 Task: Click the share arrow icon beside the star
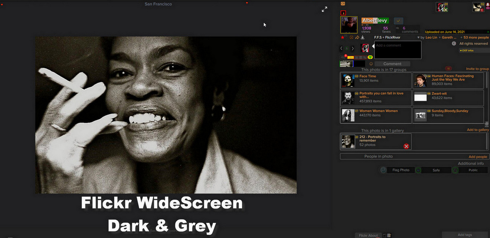pyautogui.click(x=357, y=37)
